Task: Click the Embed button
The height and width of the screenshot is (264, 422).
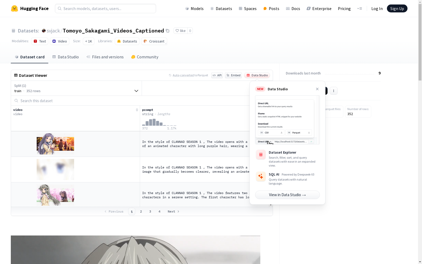Action: pyautogui.click(x=233, y=75)
